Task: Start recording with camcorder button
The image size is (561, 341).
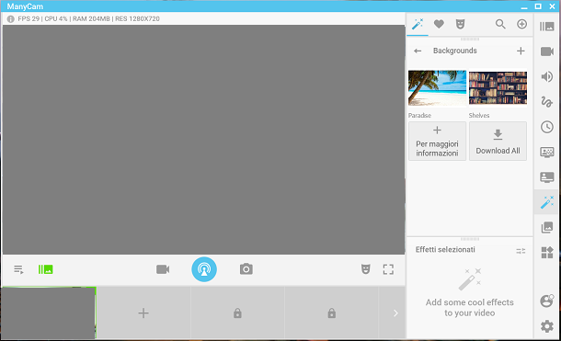Action: 163,269
